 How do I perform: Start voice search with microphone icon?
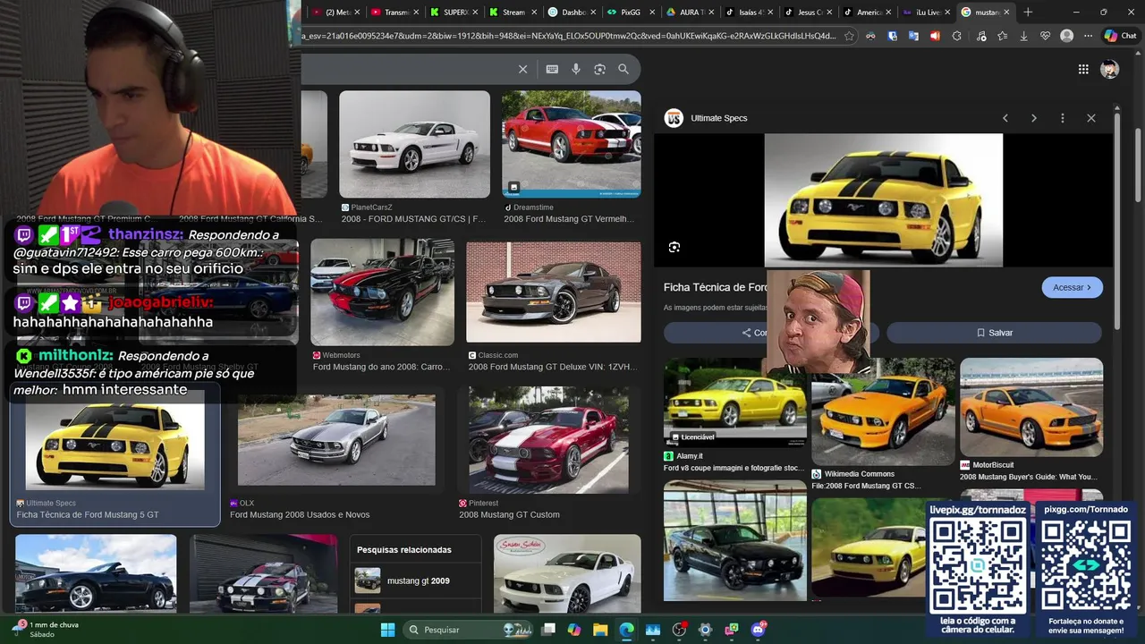point(576,69)
